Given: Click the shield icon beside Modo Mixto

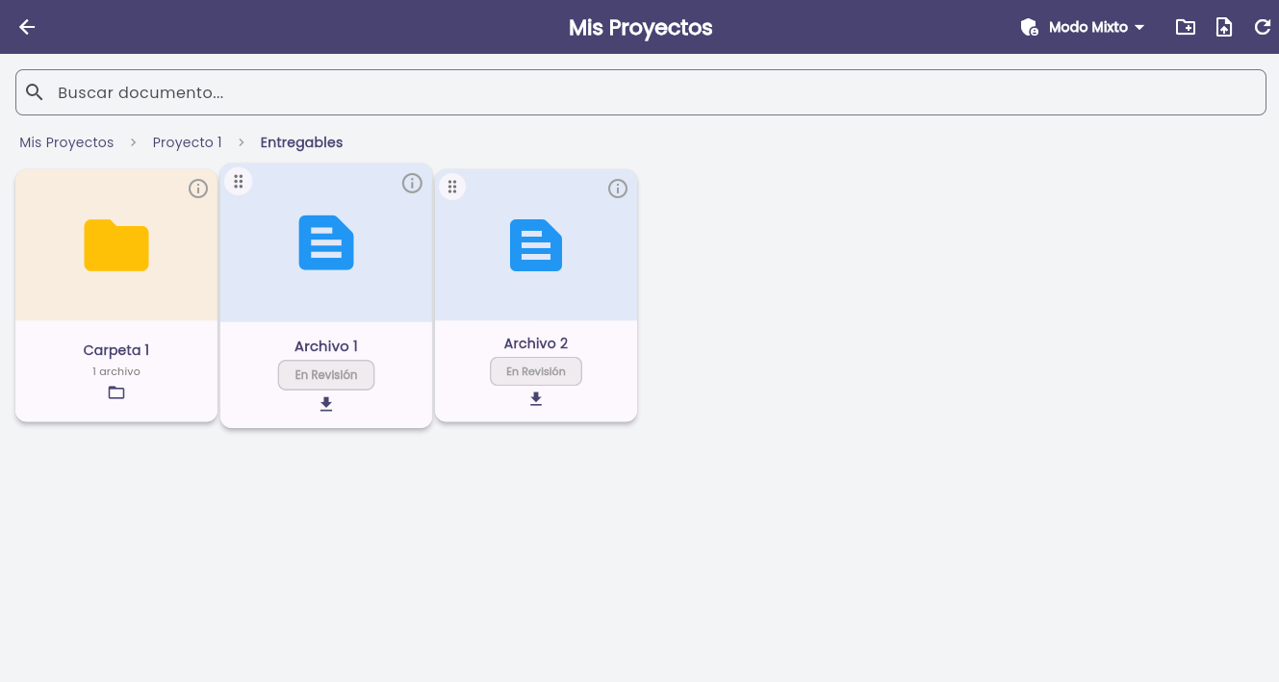Looking at the screenshot, I should click(1029, 27).
